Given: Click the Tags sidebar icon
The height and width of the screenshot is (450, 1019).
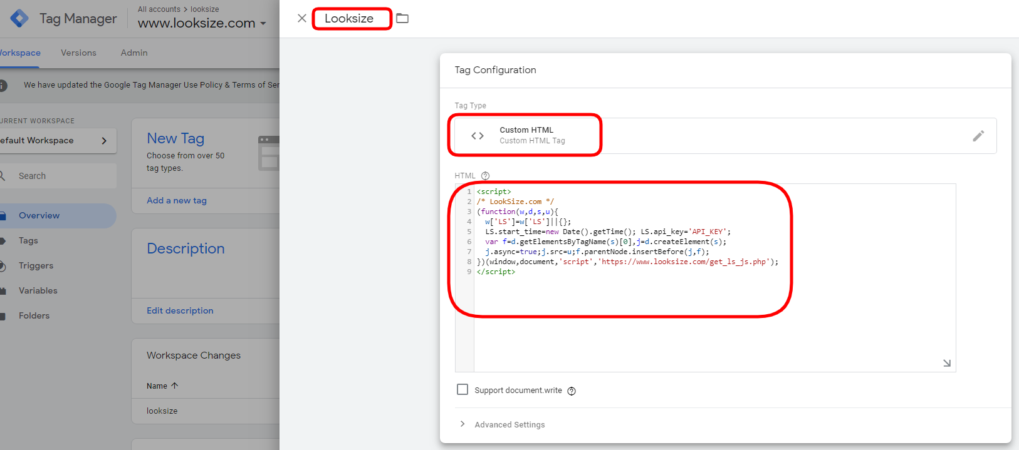Looking at the screenshot, I should tap(3, 241).
